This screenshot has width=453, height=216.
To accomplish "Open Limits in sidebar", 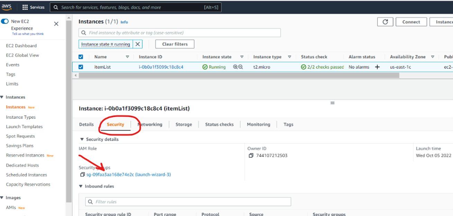I will pyautogui.click(x=12, y=84).
